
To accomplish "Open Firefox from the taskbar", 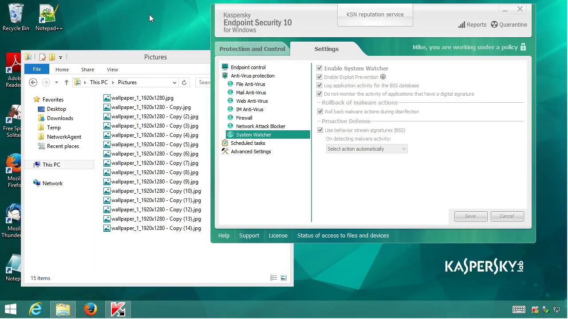I will (91, 309).
